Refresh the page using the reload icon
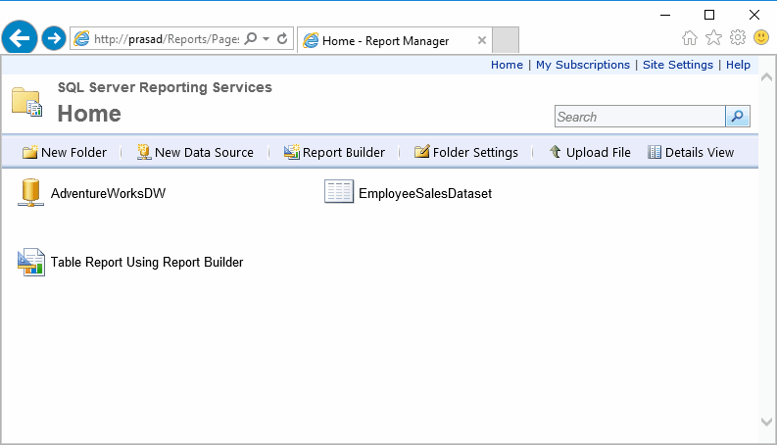Viewport: 777px width, 445px height. click(282, 38)
